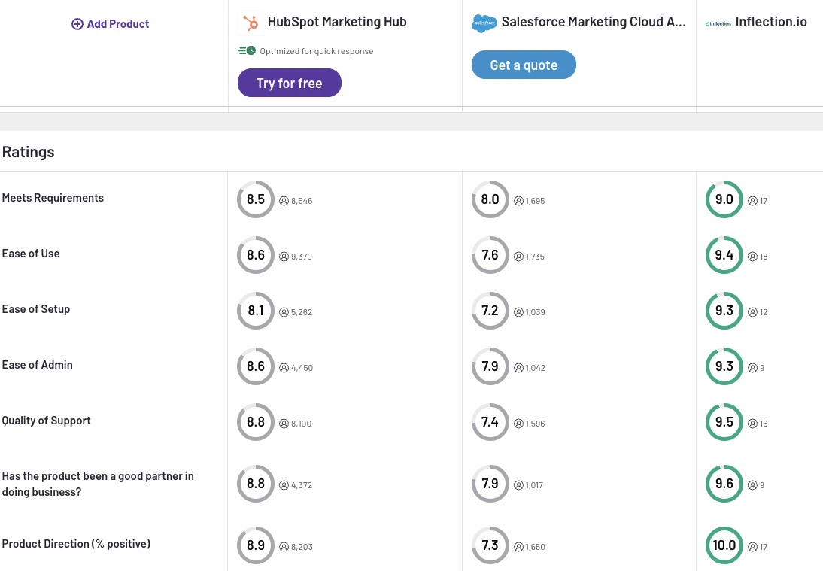823x571 pixels.
Task: Click reviewer icon beside Salesforce 1,735 count
Action: [518, 257]
